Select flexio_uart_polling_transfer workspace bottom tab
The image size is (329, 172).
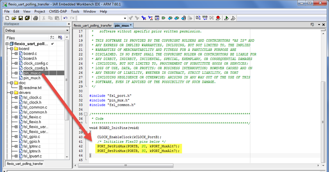coord(25,164)
